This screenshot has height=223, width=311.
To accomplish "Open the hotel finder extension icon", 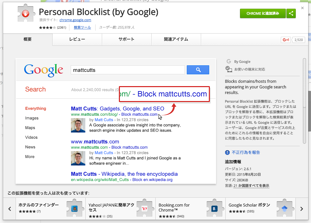I will (75, 208).
